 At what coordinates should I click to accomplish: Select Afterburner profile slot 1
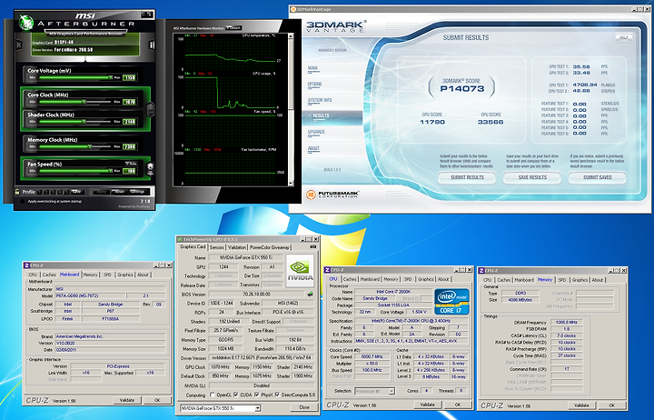point(40,192)
